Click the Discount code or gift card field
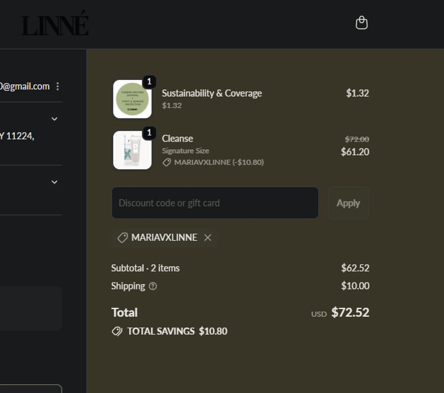Viewport: 444px width, 393px height. point(215,203)
